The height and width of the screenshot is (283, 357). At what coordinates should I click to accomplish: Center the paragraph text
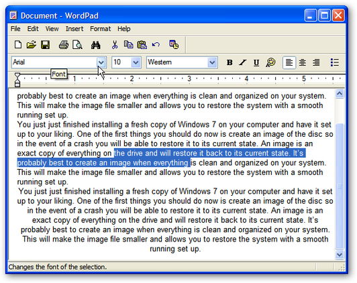click(x=303, y=62)
